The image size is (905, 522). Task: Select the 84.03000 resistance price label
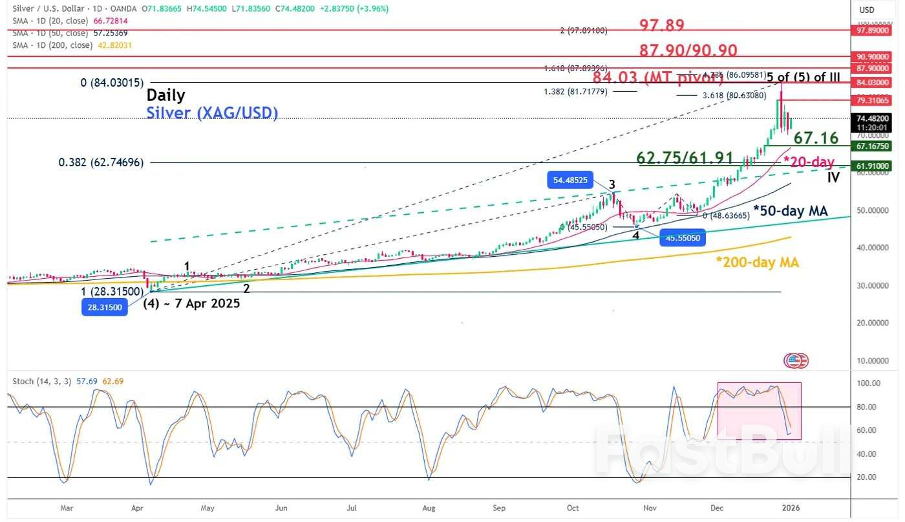pyautogui.click(x=871, y=82)
